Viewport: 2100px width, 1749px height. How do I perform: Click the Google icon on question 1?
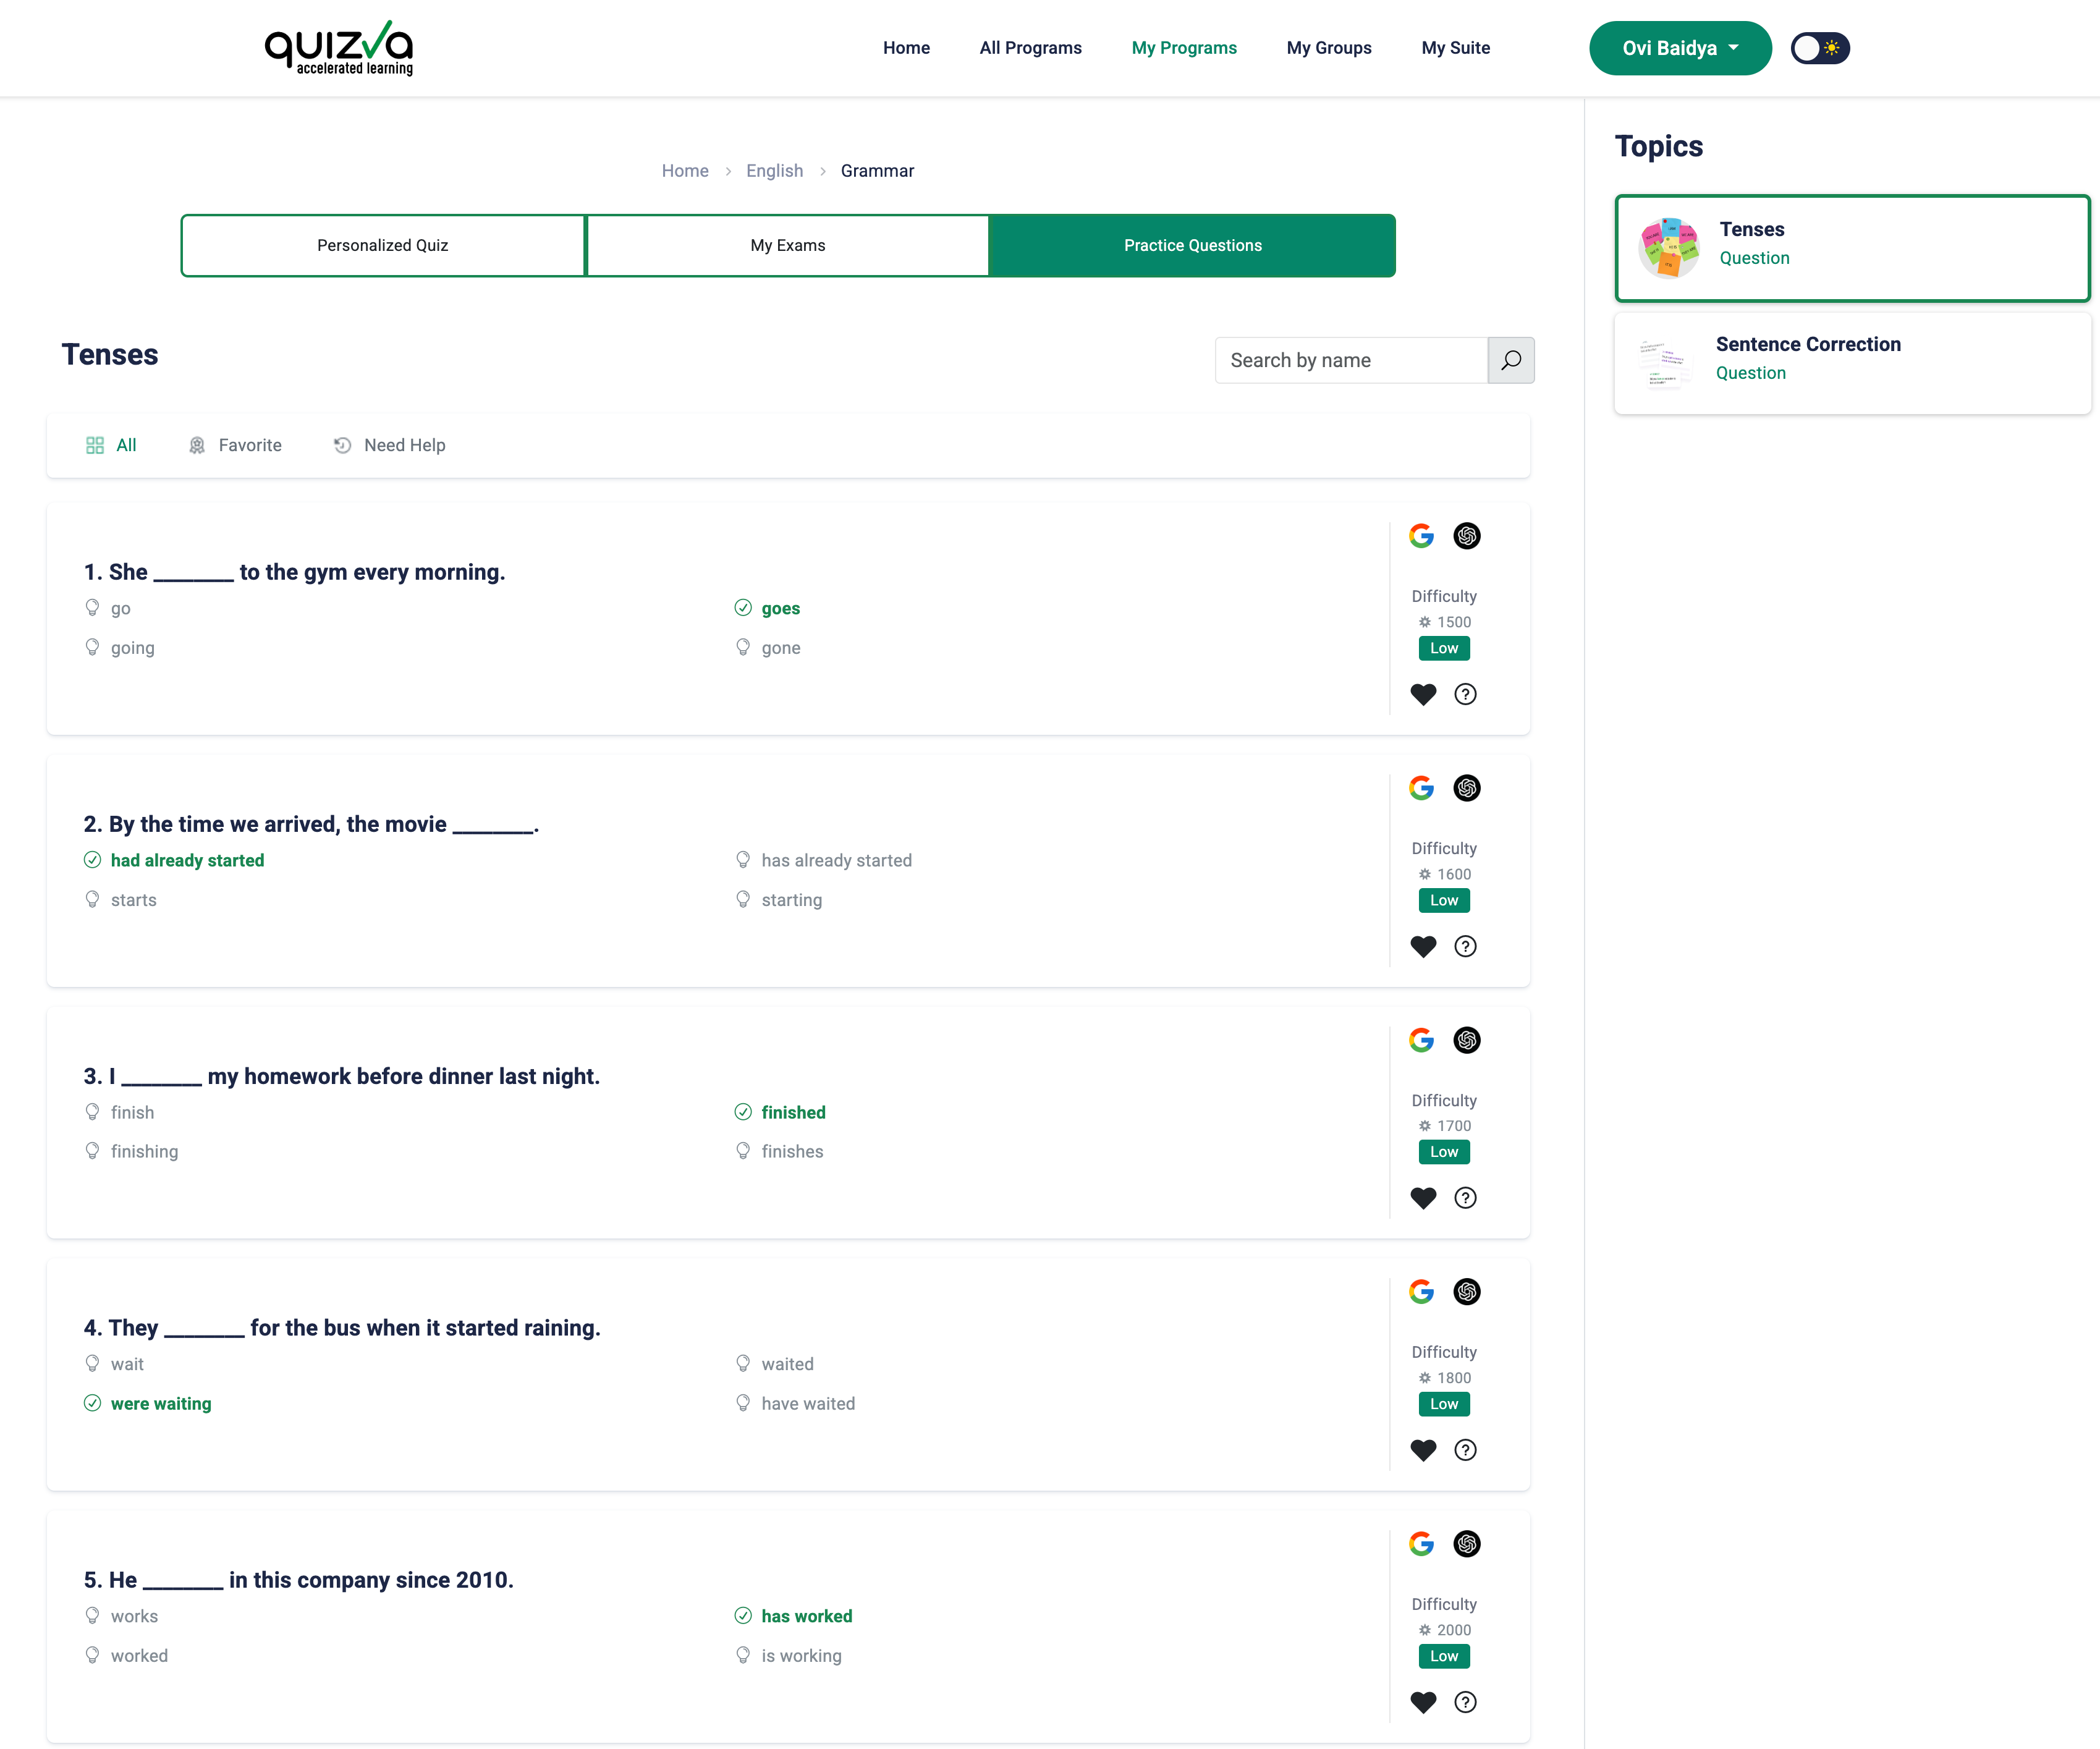tap(1421, 536)
